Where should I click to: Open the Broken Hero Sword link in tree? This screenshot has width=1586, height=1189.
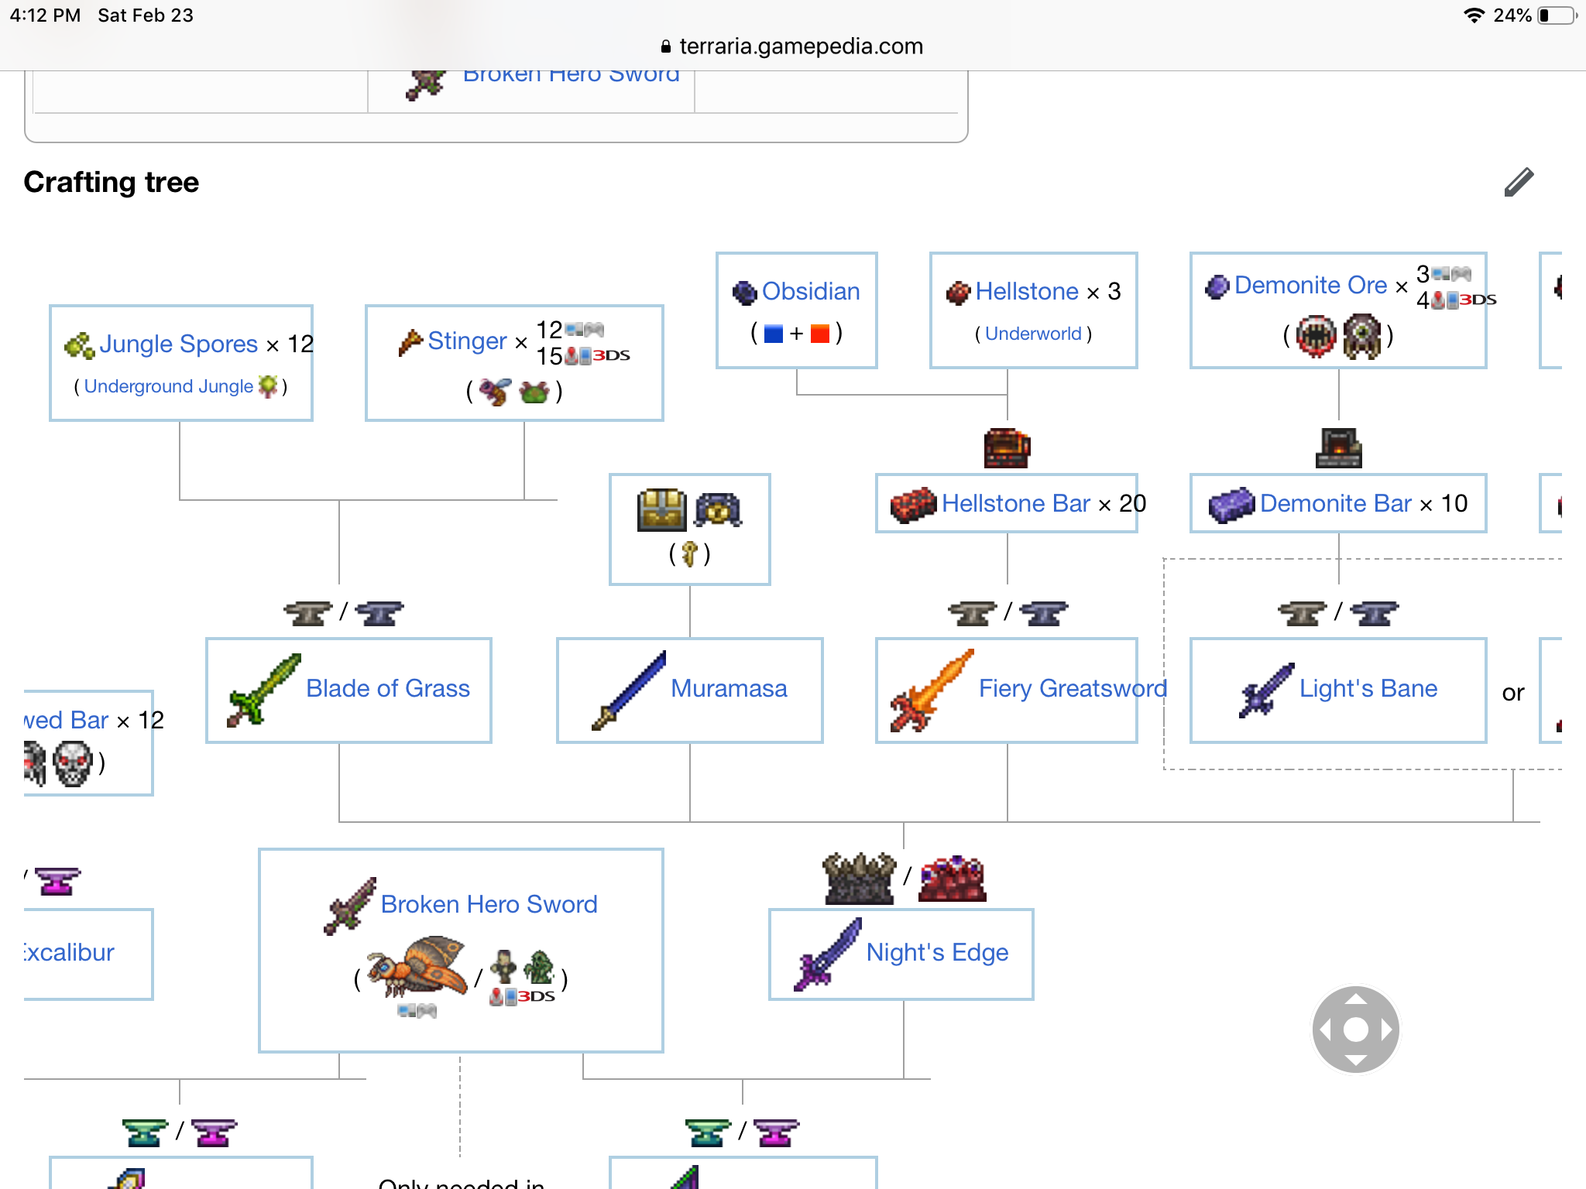click(489, 904)
